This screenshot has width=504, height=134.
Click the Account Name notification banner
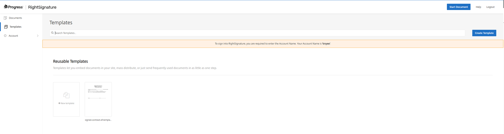tap(273, 44)
